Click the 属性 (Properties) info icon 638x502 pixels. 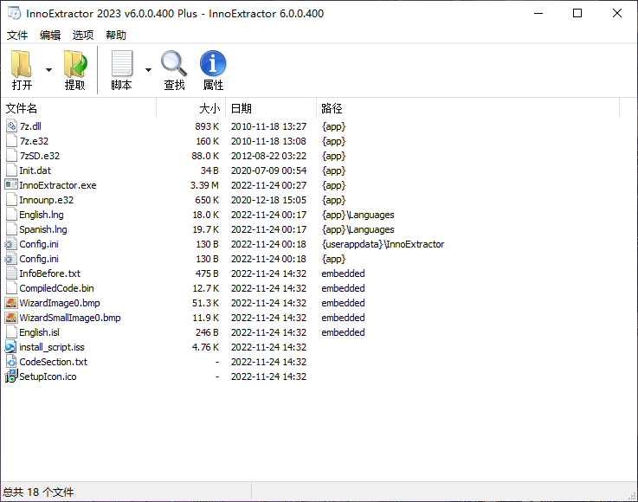[213, 63]
